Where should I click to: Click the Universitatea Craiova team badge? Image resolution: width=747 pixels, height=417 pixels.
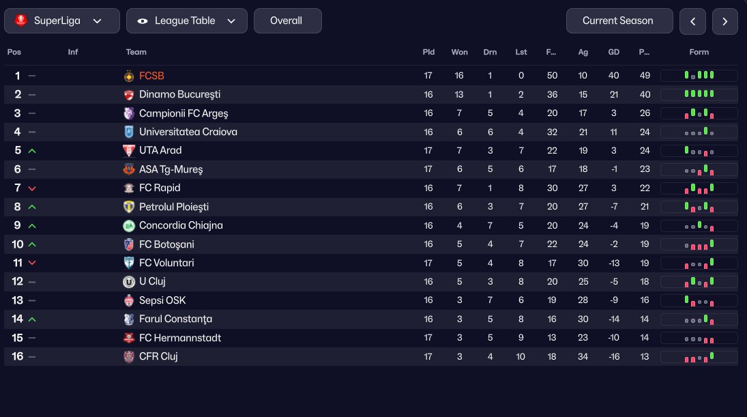[129, 132]
